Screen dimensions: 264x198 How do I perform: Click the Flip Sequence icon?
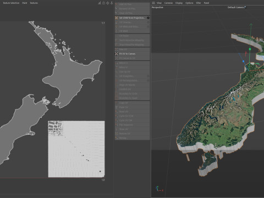coord(117,125)
